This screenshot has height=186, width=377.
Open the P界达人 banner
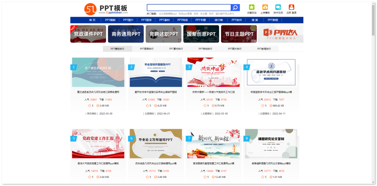281,34
